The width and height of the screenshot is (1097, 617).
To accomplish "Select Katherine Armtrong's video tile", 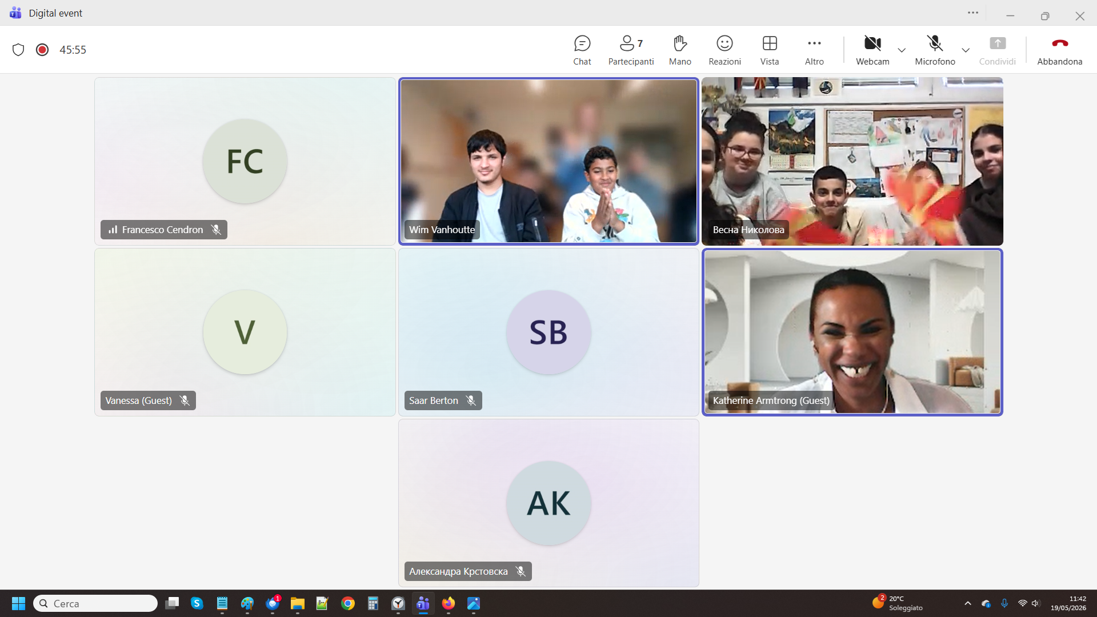I will [x=852, y=332].
